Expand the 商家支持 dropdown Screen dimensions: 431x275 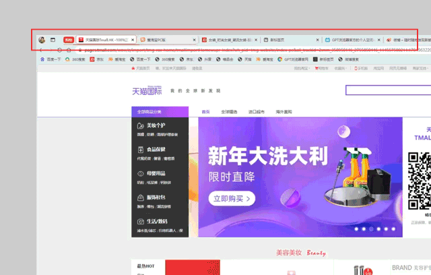(x=420, y=68)
